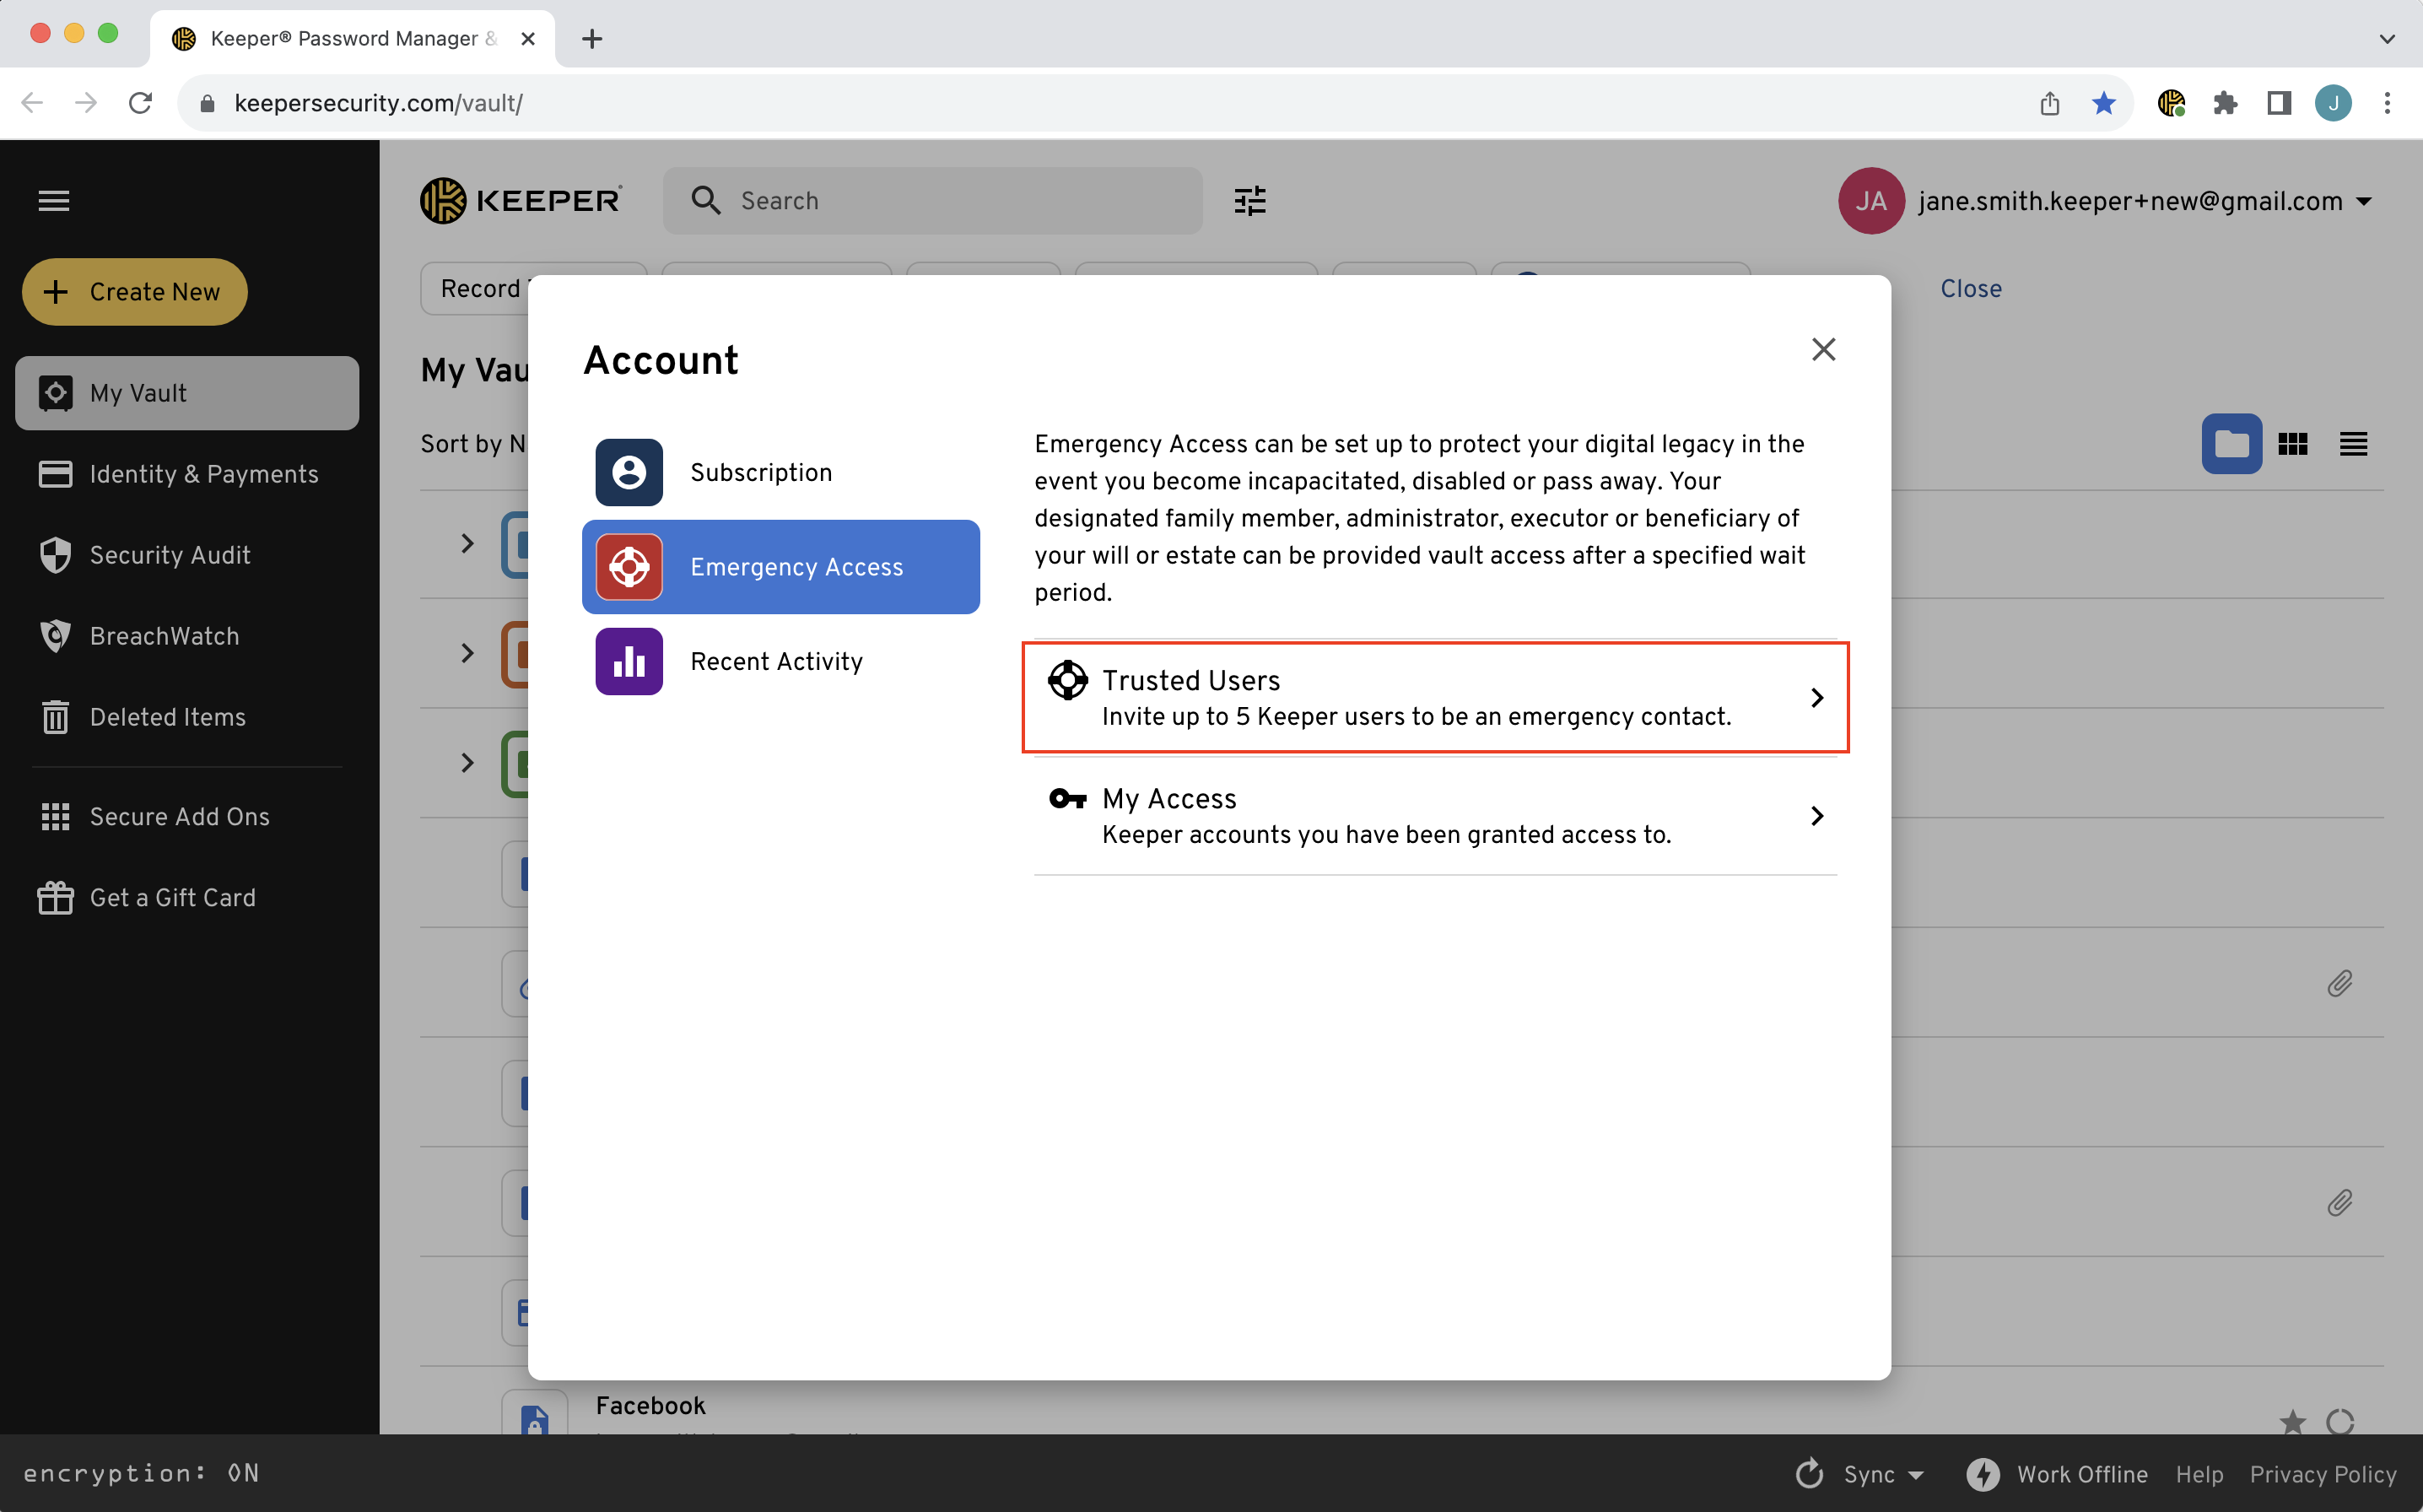Close the Account dialog
The image size is (2423, 1512).
1823,349
